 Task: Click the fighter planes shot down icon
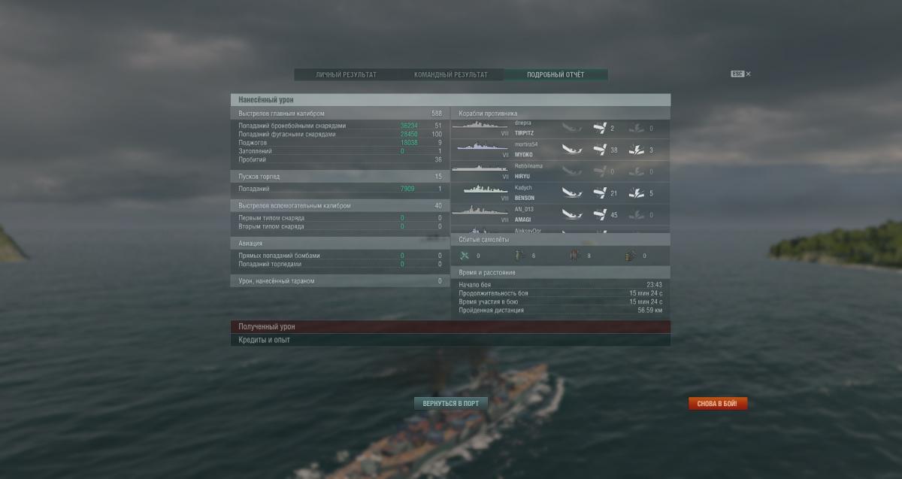465,256
